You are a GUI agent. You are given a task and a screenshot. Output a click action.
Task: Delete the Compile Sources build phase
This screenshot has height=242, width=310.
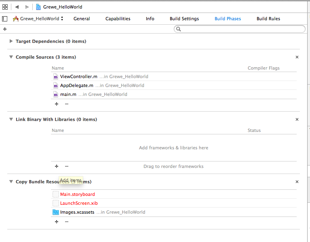[x=297, y=57]
